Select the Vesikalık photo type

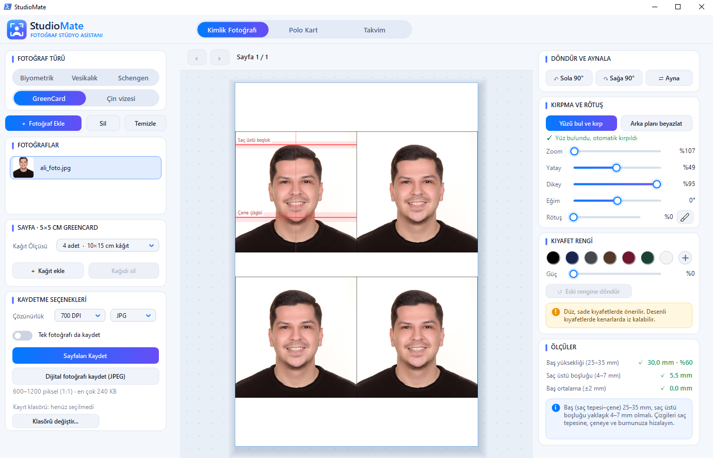[85, 78]
